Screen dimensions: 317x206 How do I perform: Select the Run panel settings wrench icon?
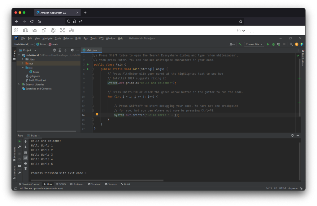point(19,147)
